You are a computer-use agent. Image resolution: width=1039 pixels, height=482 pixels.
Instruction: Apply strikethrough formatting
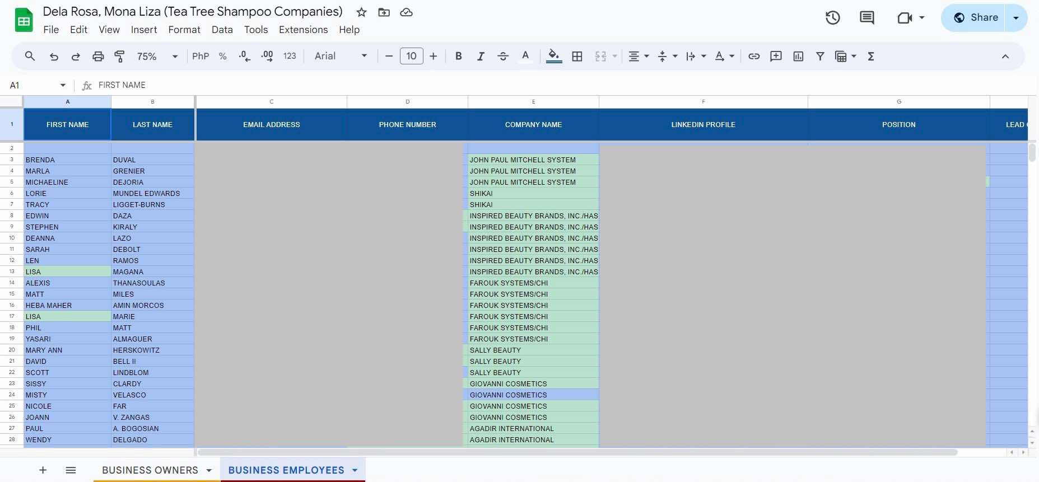click(x=503, y=56)
